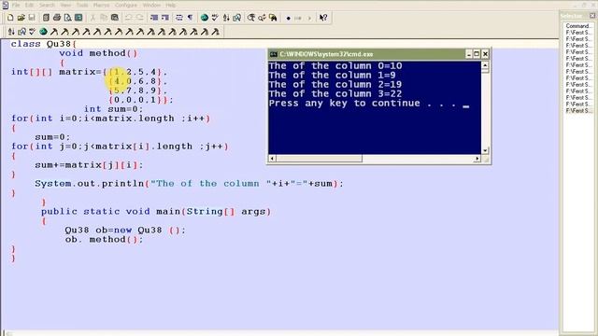
Task: Click the Save diskette icon
Action: coord(32,18)
